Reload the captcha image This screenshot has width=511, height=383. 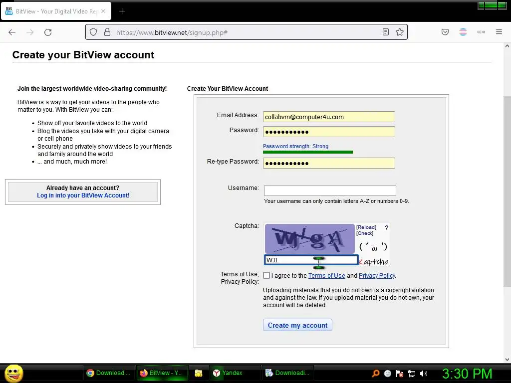[x=366, y=227]
